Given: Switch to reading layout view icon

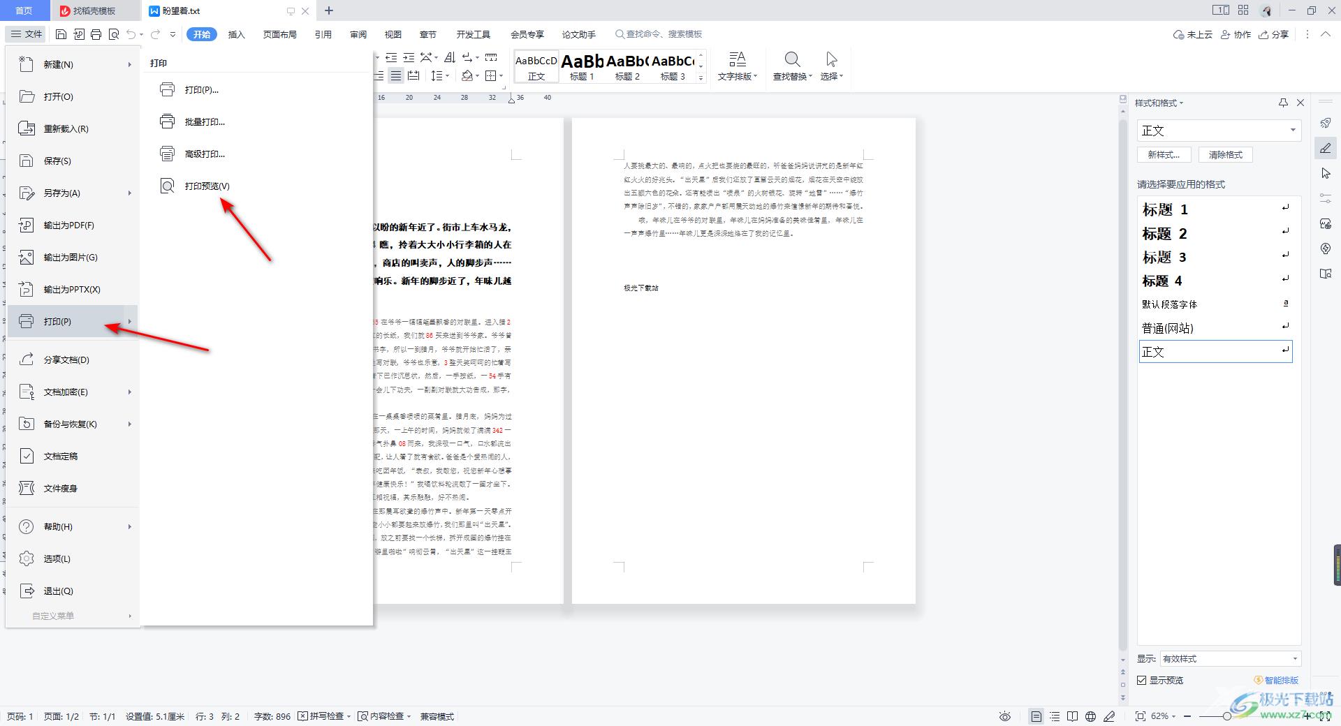Looking at the screenshot, I should pyautogui.click(x=1073, y=716).
